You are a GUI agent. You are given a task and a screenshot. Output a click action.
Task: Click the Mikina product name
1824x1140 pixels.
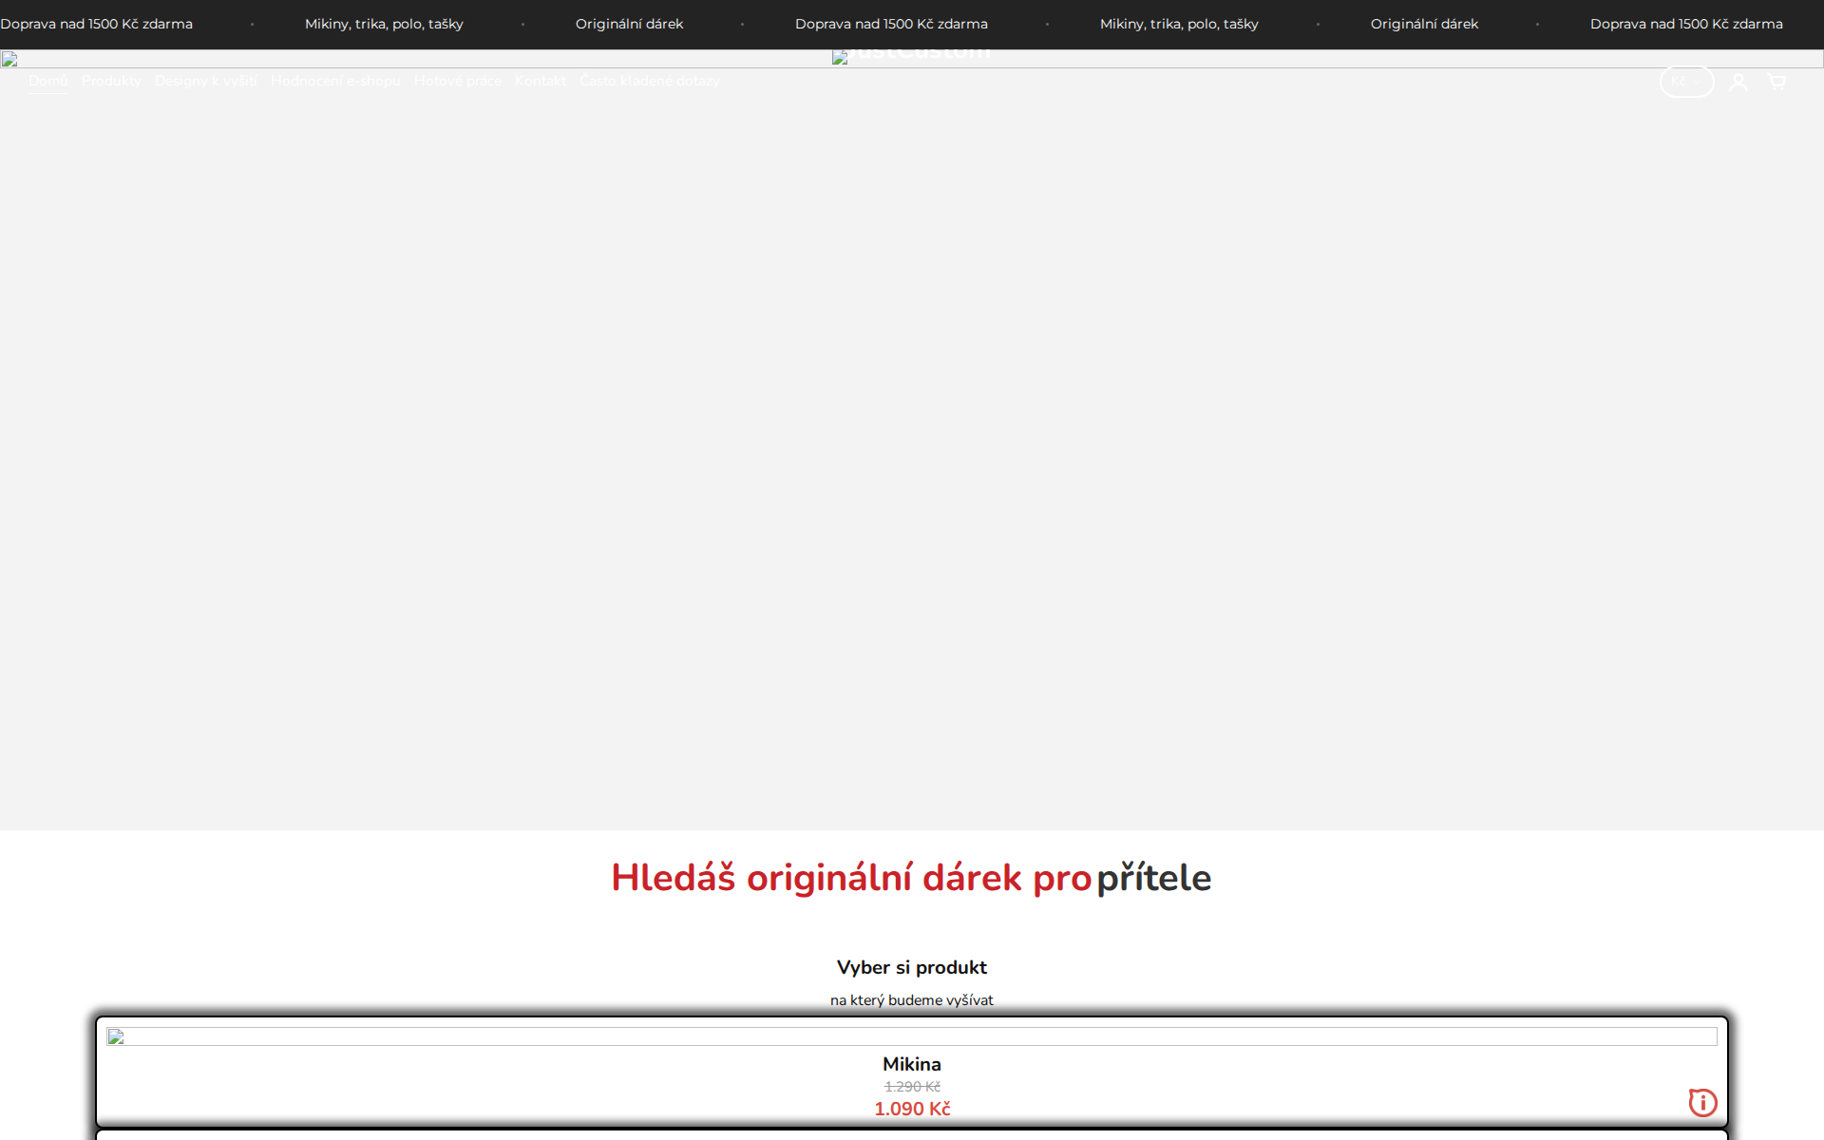(x=911, y=1064)
